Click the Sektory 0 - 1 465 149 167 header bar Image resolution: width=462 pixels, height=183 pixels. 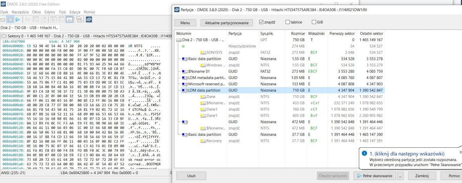[85, 36]
